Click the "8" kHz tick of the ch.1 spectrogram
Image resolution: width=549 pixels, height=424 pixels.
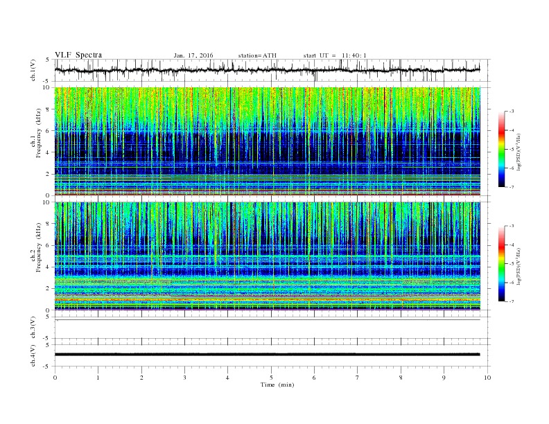(x=49, y=109)
